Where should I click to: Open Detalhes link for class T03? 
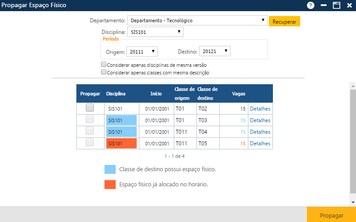point(260,120)
